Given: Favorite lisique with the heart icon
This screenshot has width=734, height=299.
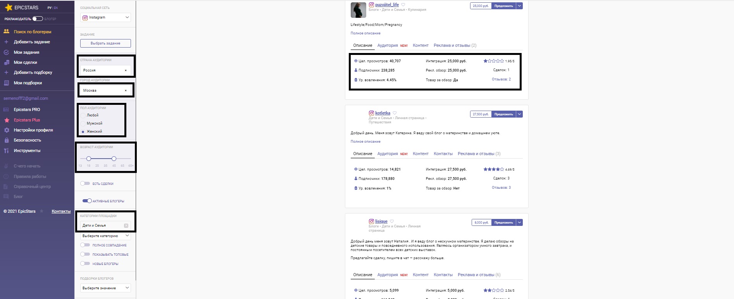Looking at the screenshot, I should 392,221.
